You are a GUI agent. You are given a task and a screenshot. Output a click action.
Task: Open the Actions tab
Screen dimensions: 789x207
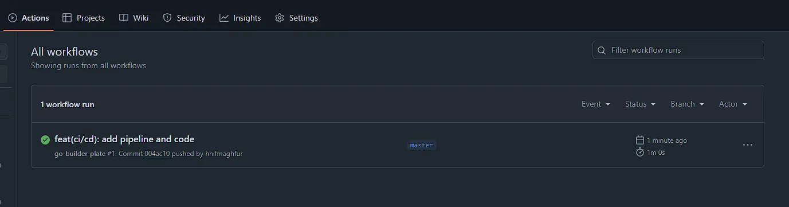[28, 18]
